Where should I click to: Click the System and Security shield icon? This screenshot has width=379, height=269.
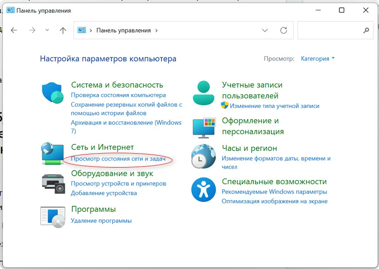tap(53, 93)
